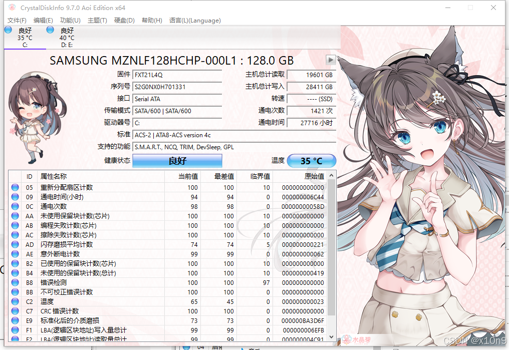Click status orb of attribute B8
Viewport: 509px width, 350px height.
[15, 282]
